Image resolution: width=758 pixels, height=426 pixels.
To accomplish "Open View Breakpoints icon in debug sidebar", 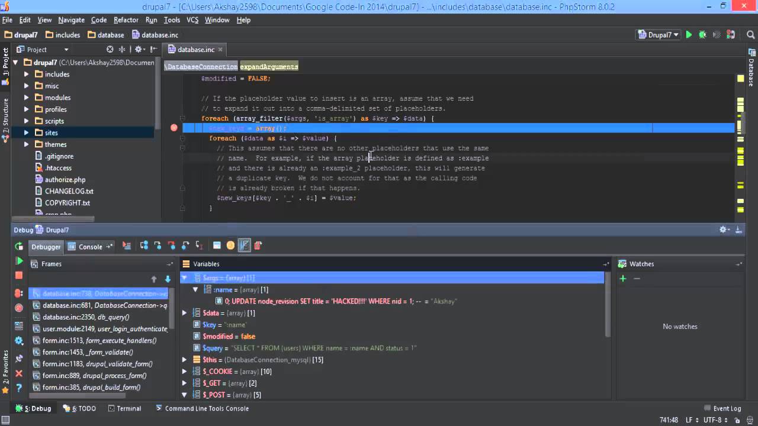I will coord(19,293).
